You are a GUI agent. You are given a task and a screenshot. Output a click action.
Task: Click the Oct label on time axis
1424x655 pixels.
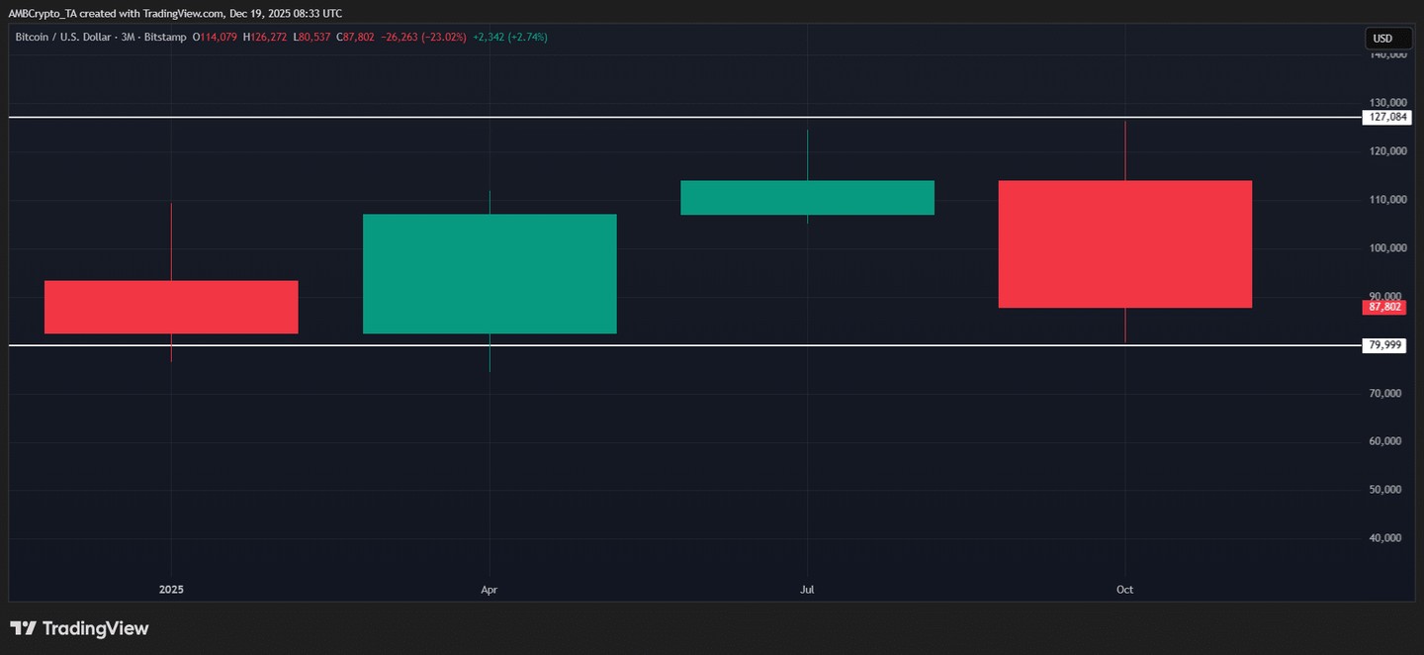(x=1124, y=590)
